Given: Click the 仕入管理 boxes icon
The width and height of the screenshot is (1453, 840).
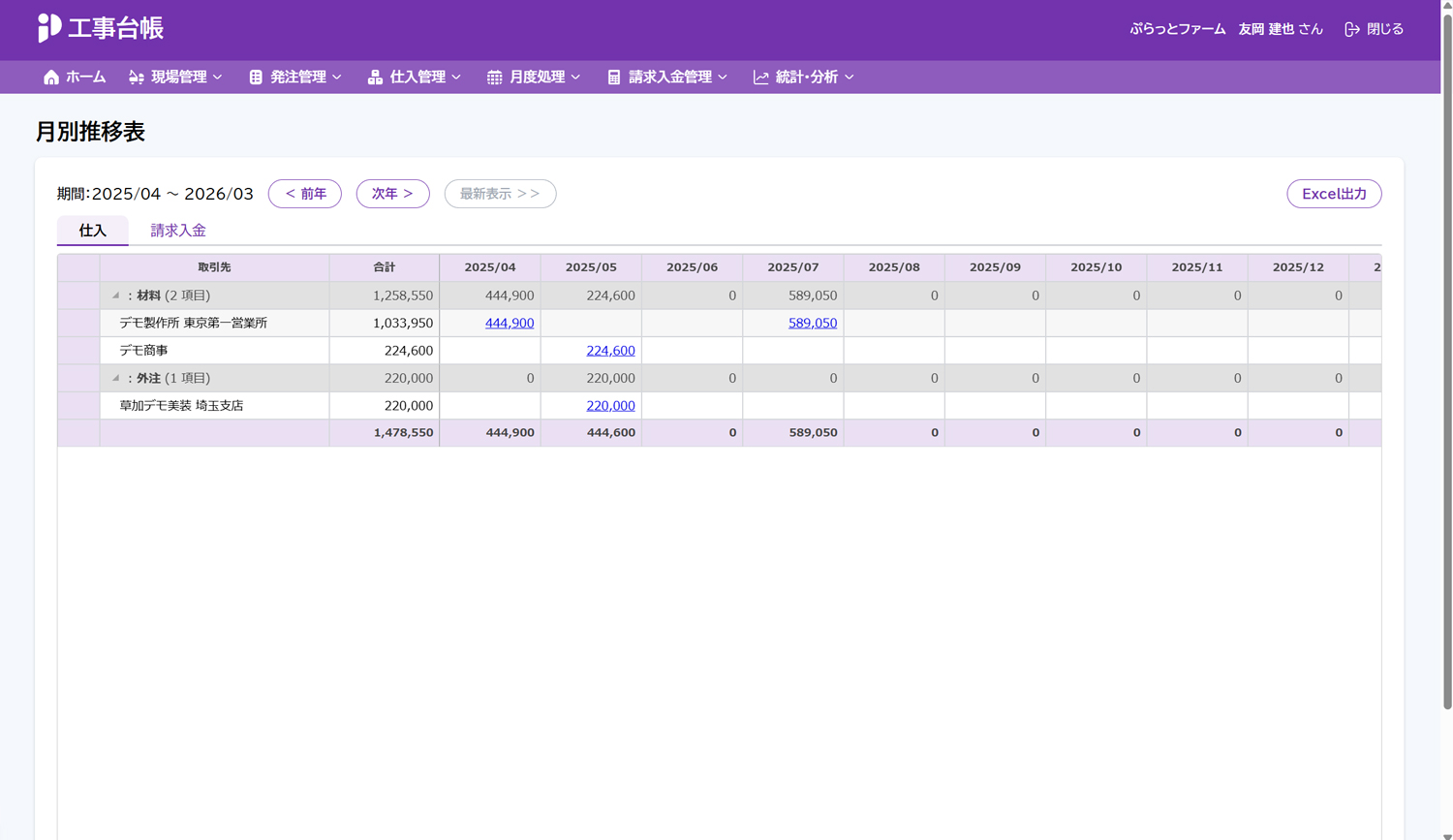Looking at the screenshot, I should click(x=375, y=78).
